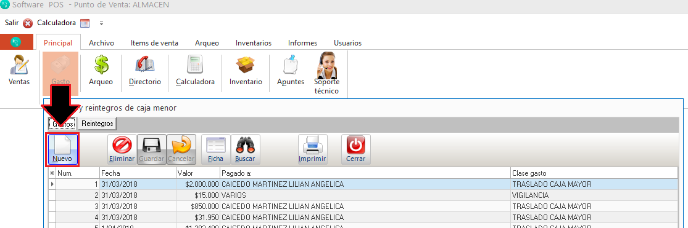Switch to the Reintegros tab
The width and height of the screenshot is (688, 228).
click(97, 124)
